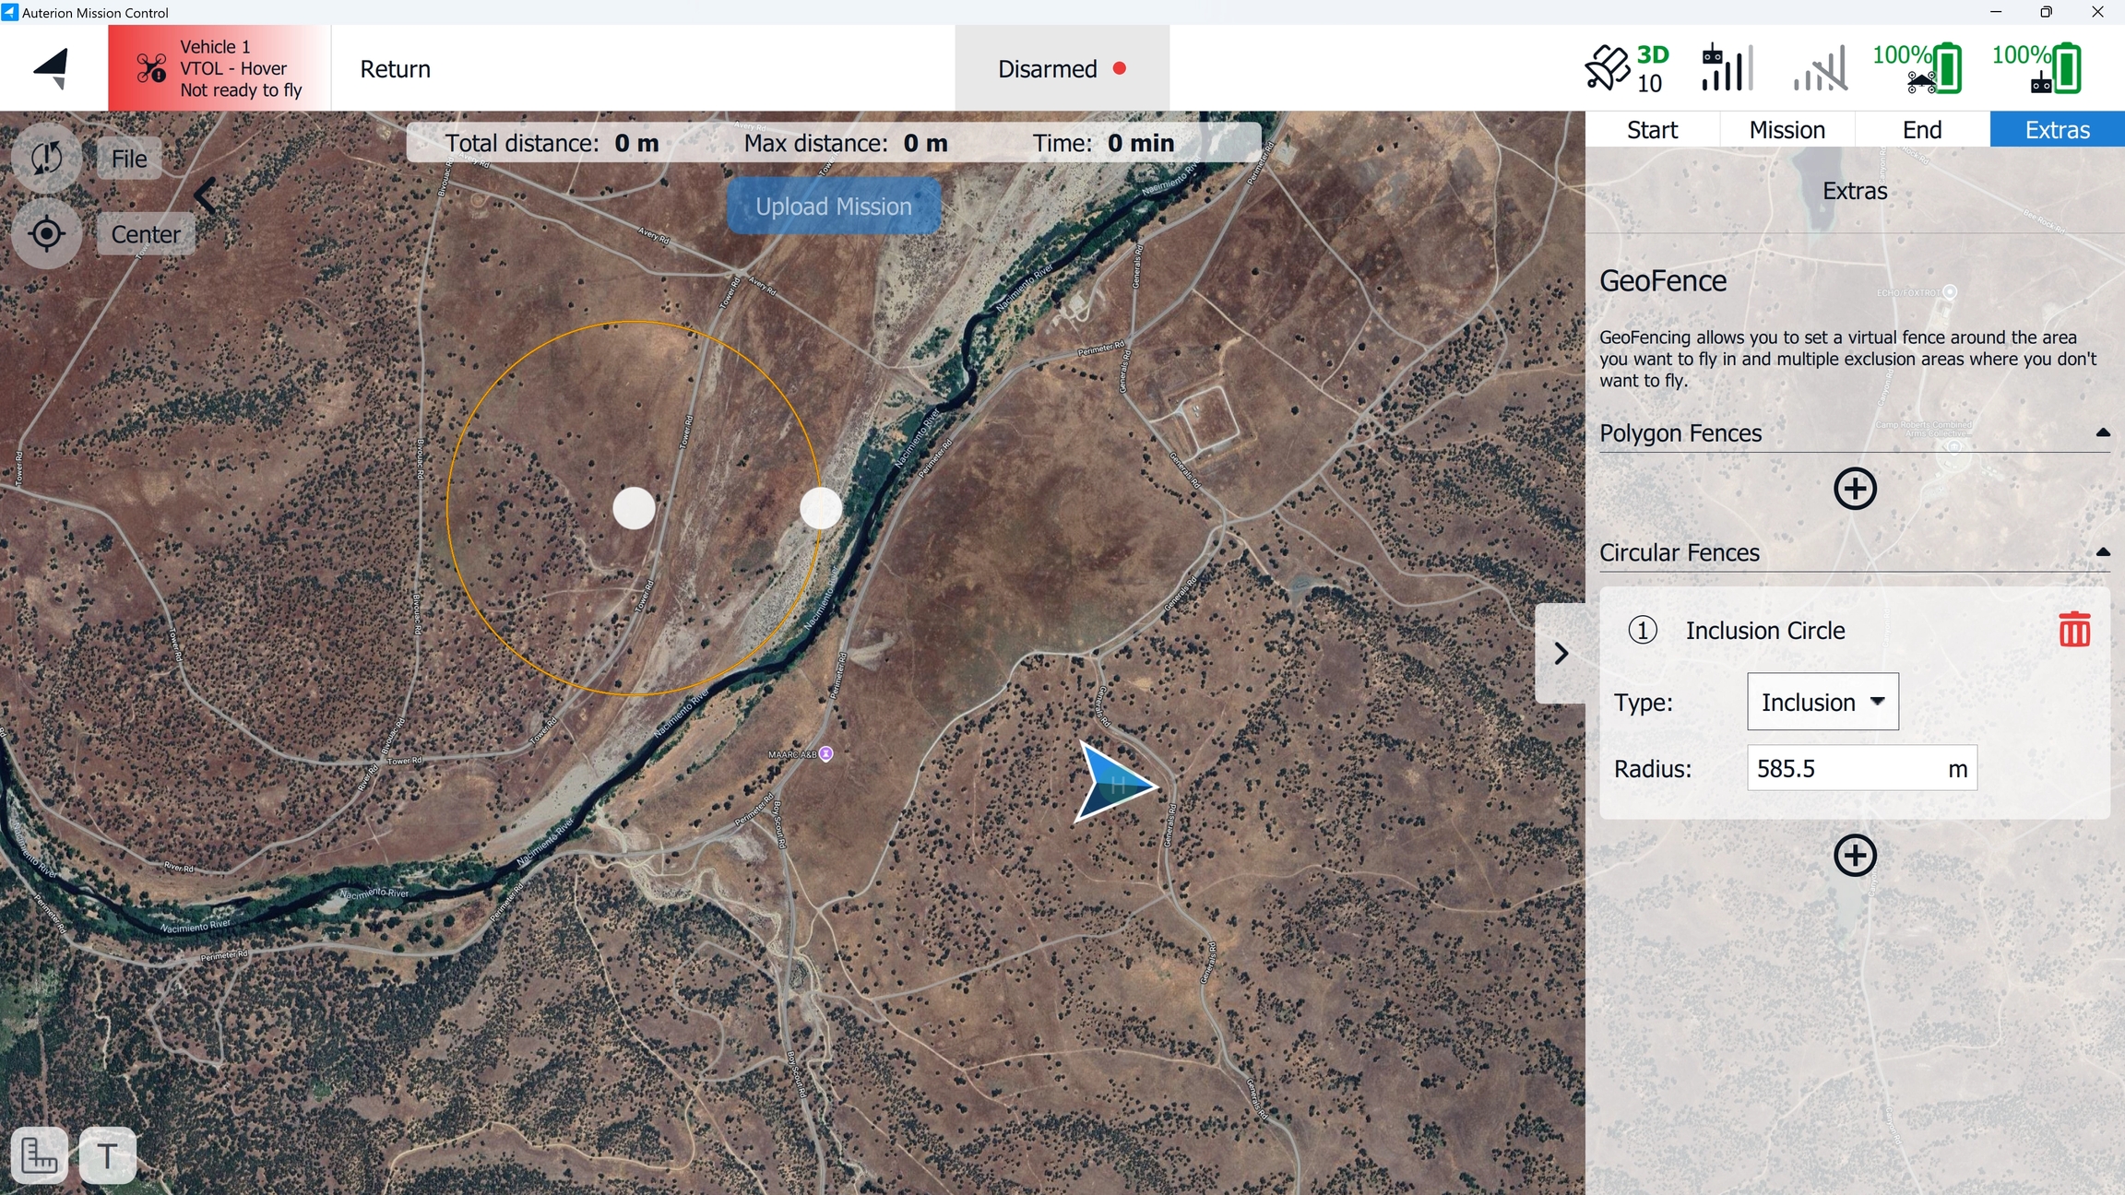
Task: Collapse the right side panel with the chevron
Action: pyautogui.click(x=1561, y=654)
